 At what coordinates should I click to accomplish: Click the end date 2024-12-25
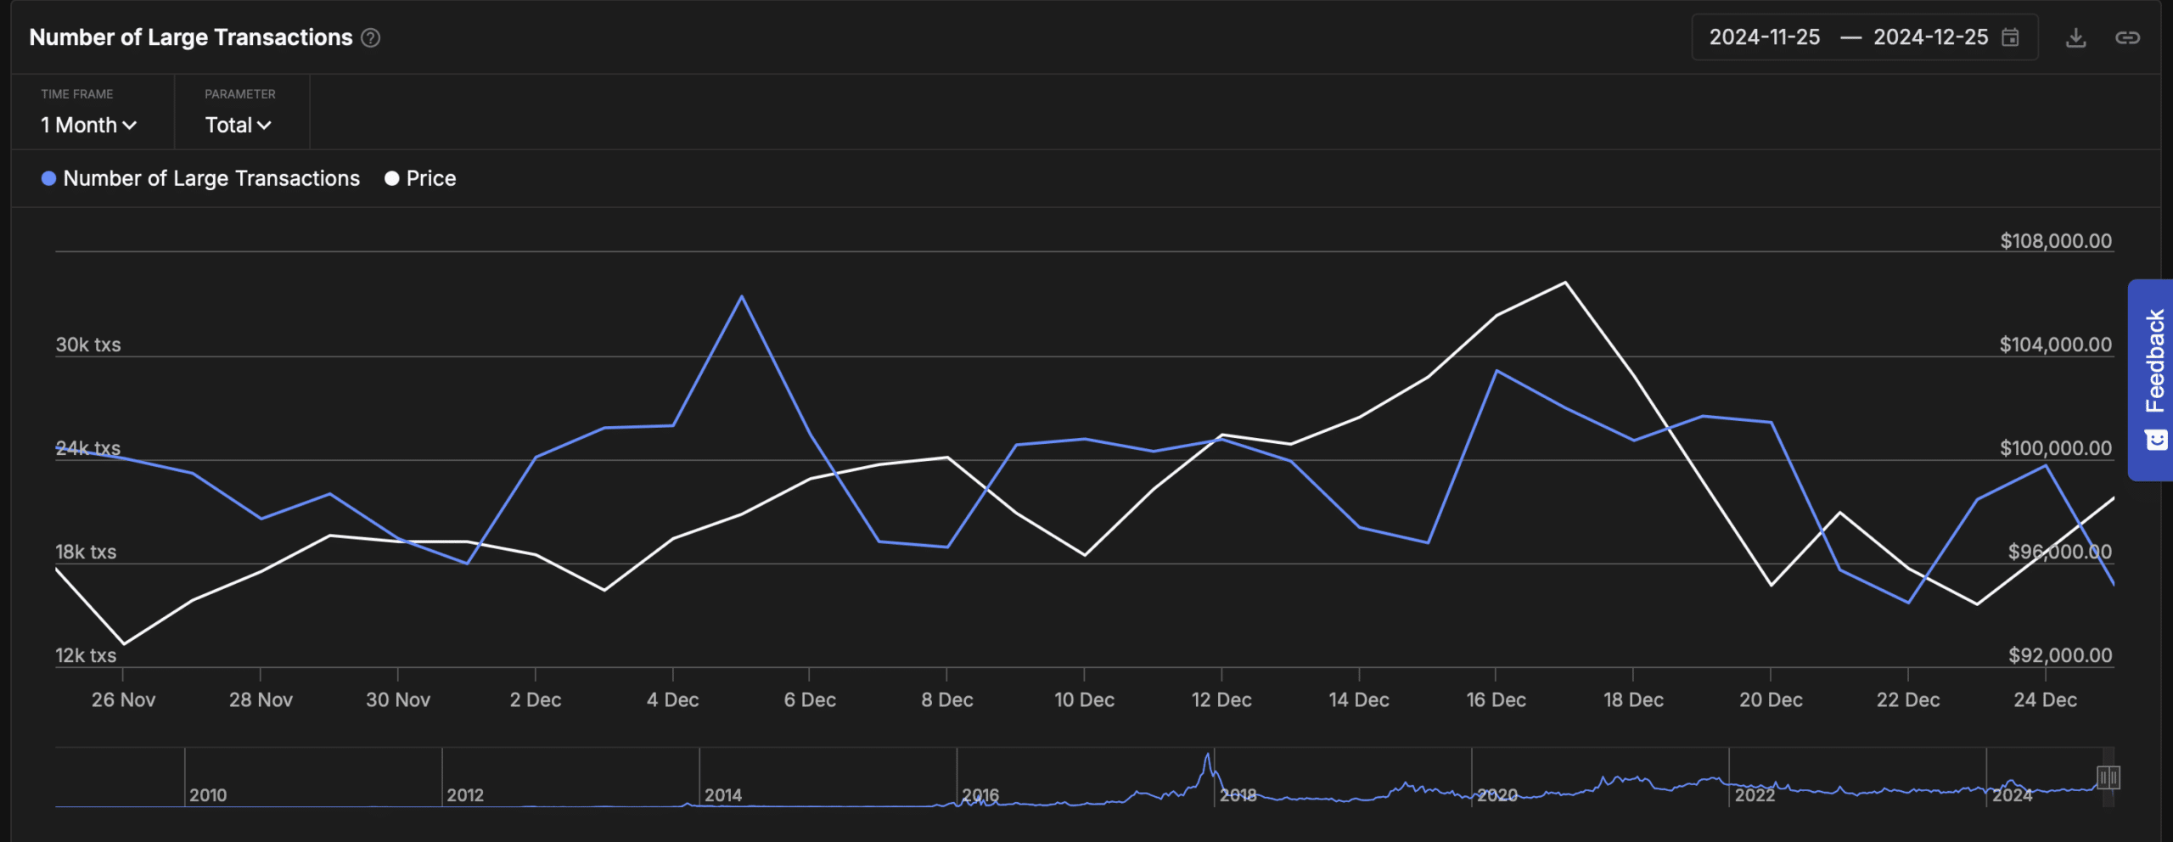(x=1931, y=37)
